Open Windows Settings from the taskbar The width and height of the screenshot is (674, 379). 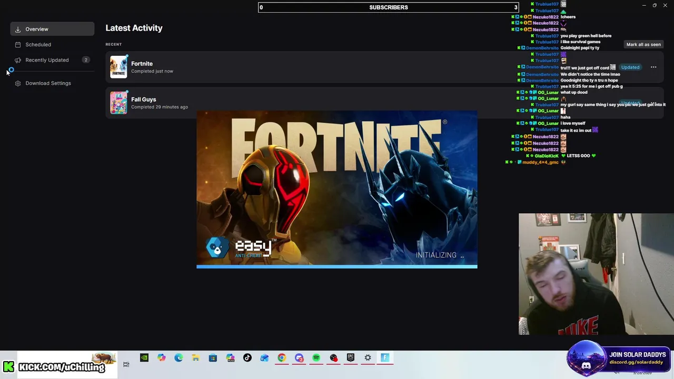click(x=368, y=358)
